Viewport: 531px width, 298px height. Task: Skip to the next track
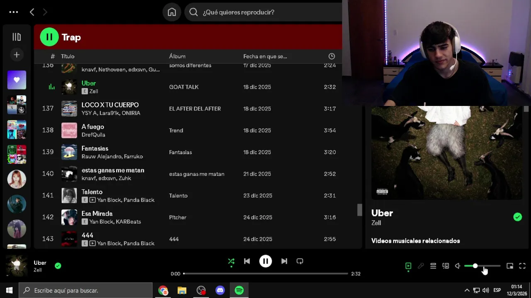tap(284, 261)
